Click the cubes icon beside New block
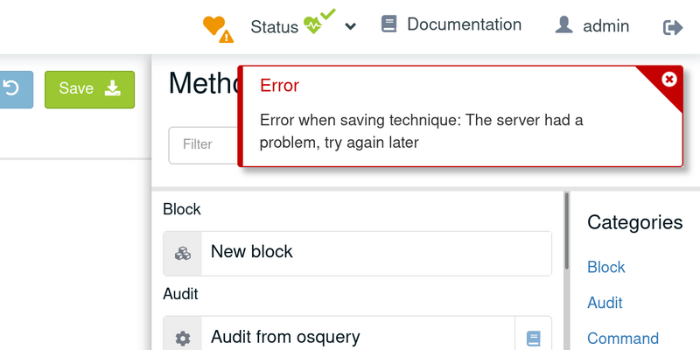 (183, 254)
